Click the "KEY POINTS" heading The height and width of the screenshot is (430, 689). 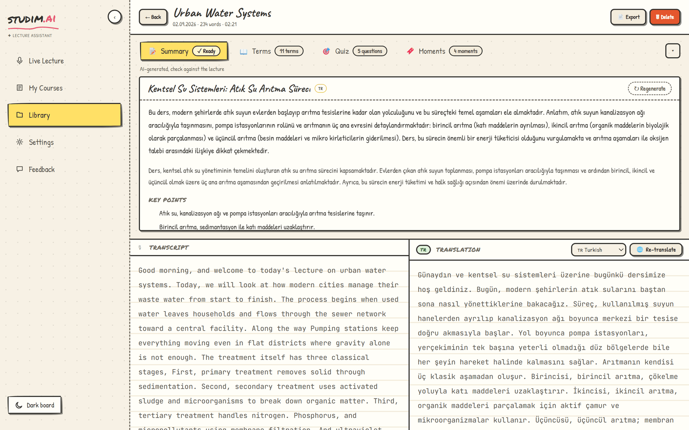tap(168, 200)
